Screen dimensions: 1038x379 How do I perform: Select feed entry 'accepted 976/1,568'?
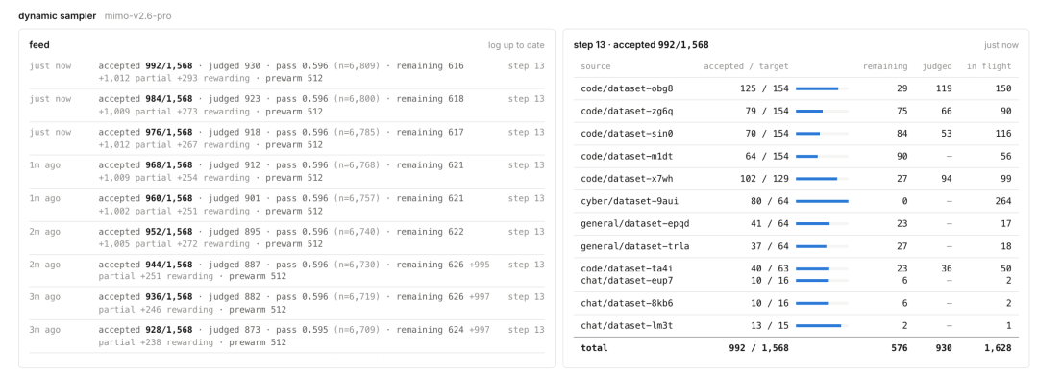click(286, 139)
